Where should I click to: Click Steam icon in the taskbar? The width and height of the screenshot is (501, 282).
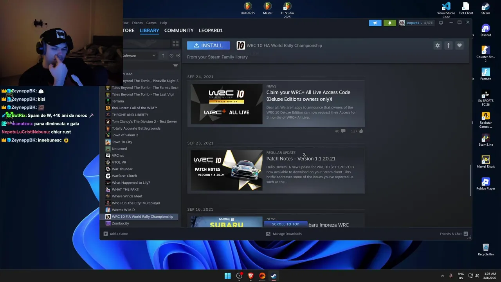point(274,276)
